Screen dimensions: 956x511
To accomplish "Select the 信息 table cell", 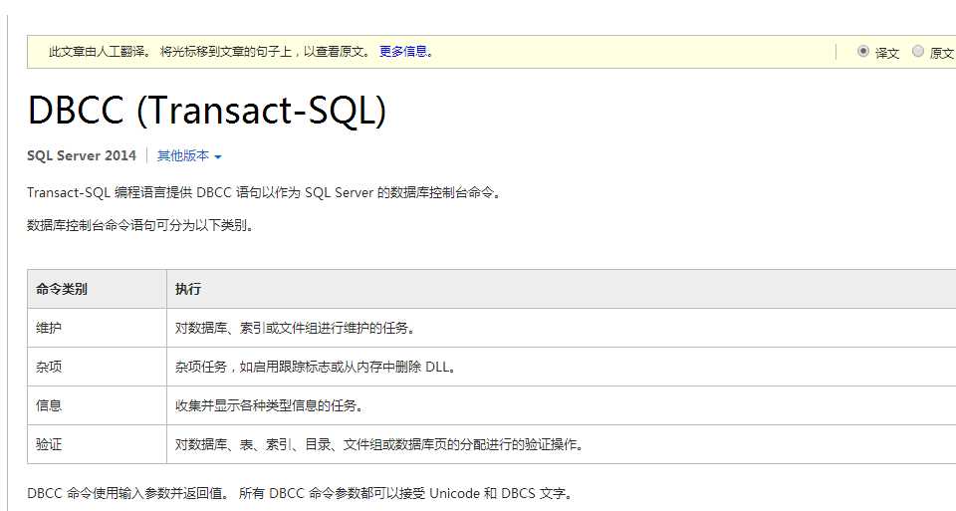I will pyautogui.click(x=97, y=405).
